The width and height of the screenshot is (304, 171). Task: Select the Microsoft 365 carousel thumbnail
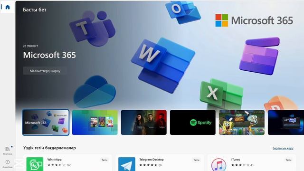[x=46, y=123]
